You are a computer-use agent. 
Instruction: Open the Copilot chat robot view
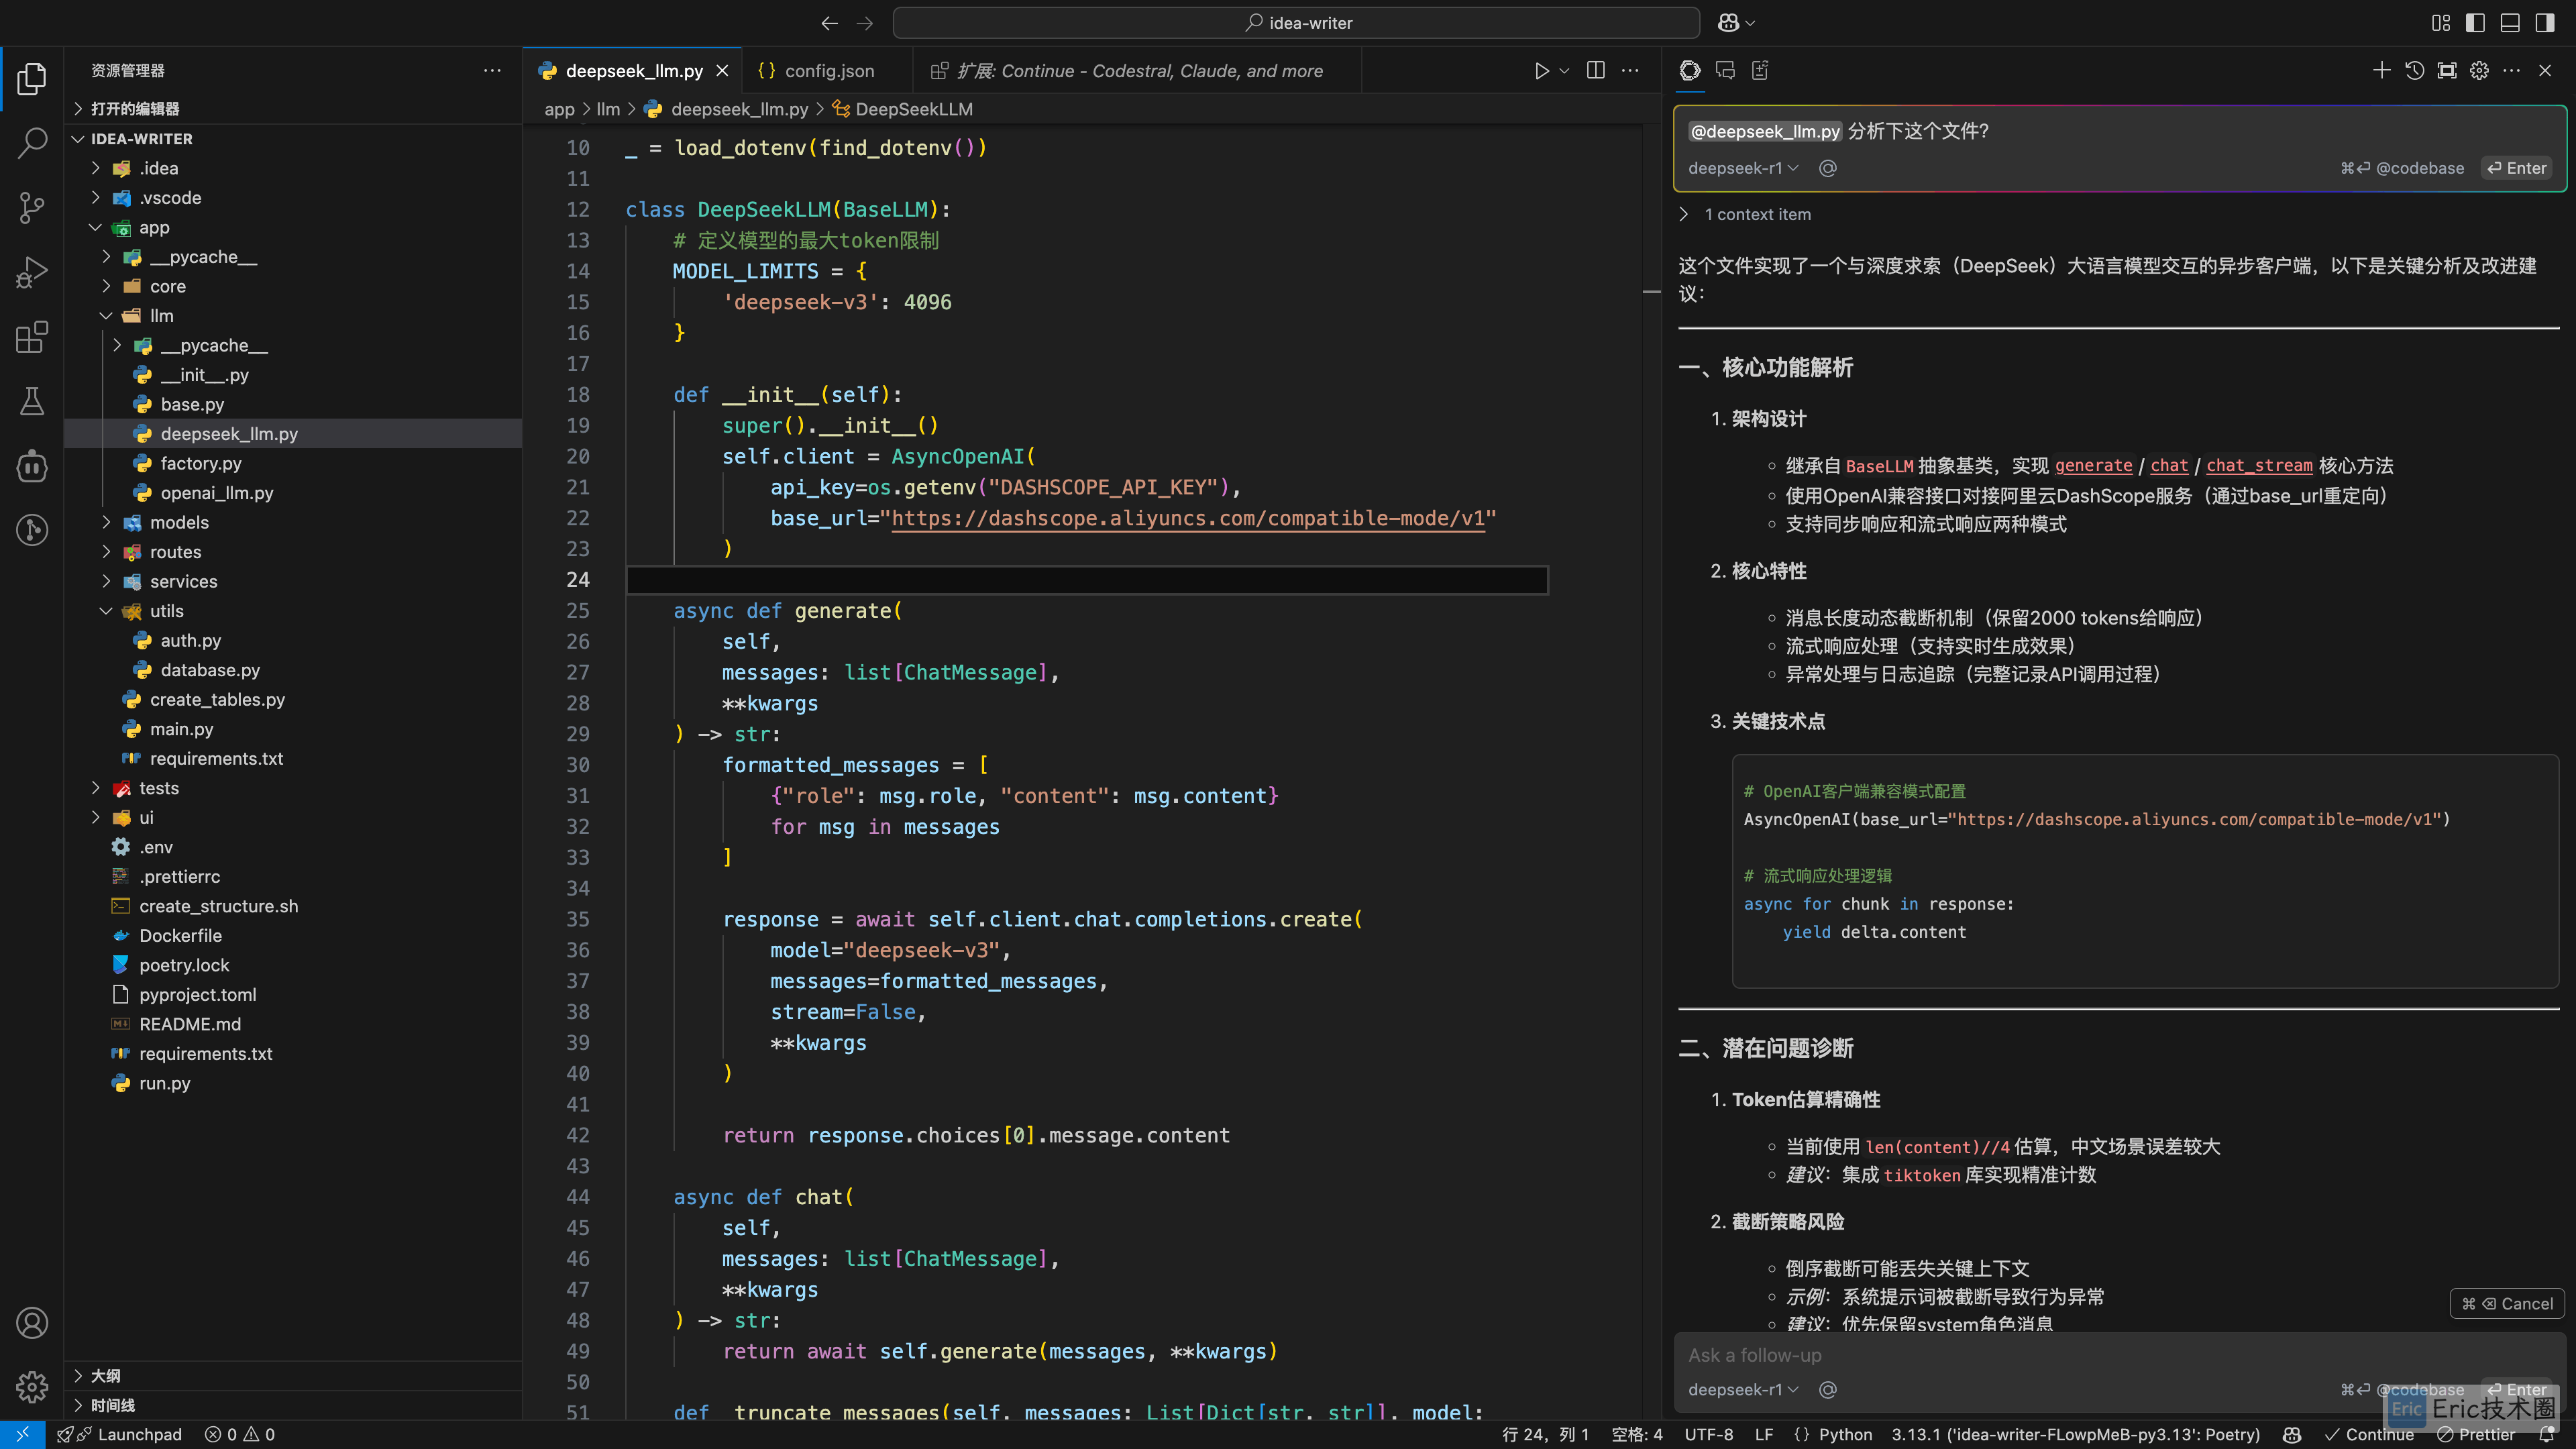click(32, 466)
